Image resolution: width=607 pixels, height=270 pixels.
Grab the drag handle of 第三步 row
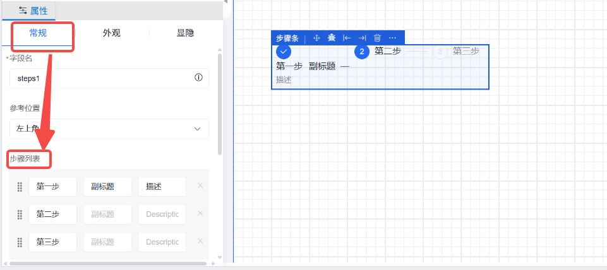(x=20, y=242)
